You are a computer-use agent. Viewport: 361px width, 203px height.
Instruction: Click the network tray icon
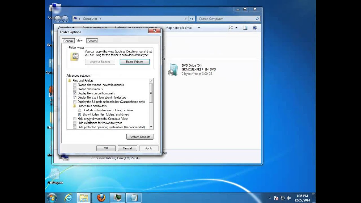pos(283,198)
